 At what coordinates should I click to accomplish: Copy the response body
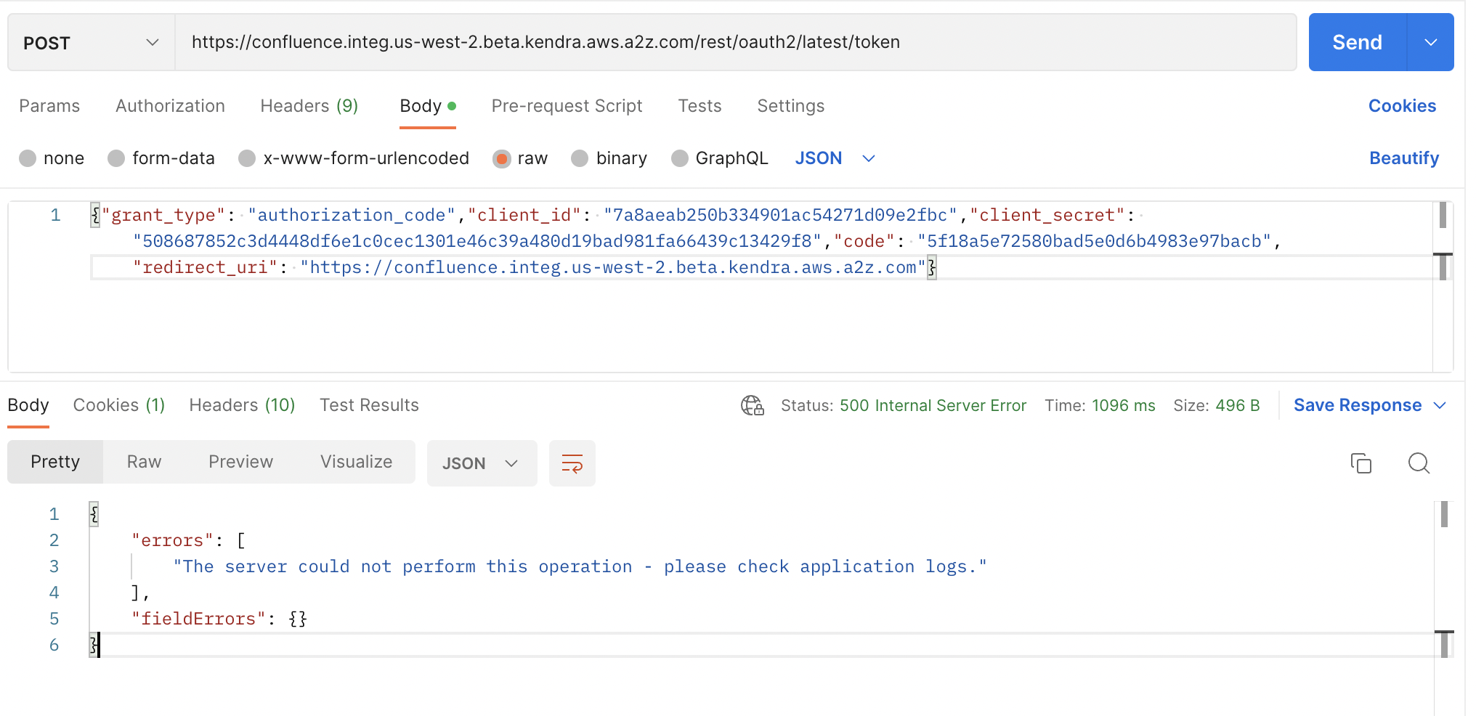[x=1361, y=463]
